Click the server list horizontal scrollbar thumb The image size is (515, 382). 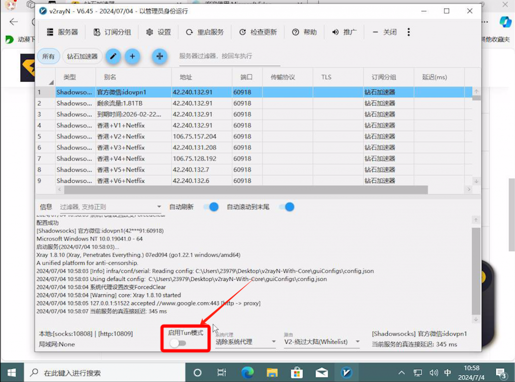click(246, 190)
